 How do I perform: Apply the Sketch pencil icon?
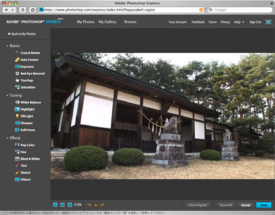[x=17, y=173]
